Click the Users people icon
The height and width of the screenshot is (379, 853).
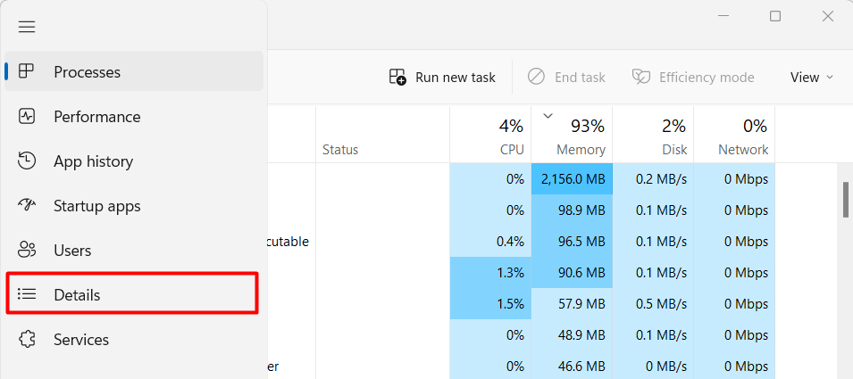tap(27, 251)
